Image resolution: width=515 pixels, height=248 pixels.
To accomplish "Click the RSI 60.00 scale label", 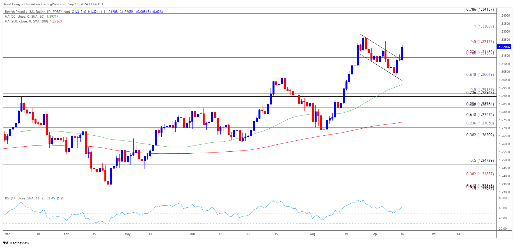I will click(503, 208).
